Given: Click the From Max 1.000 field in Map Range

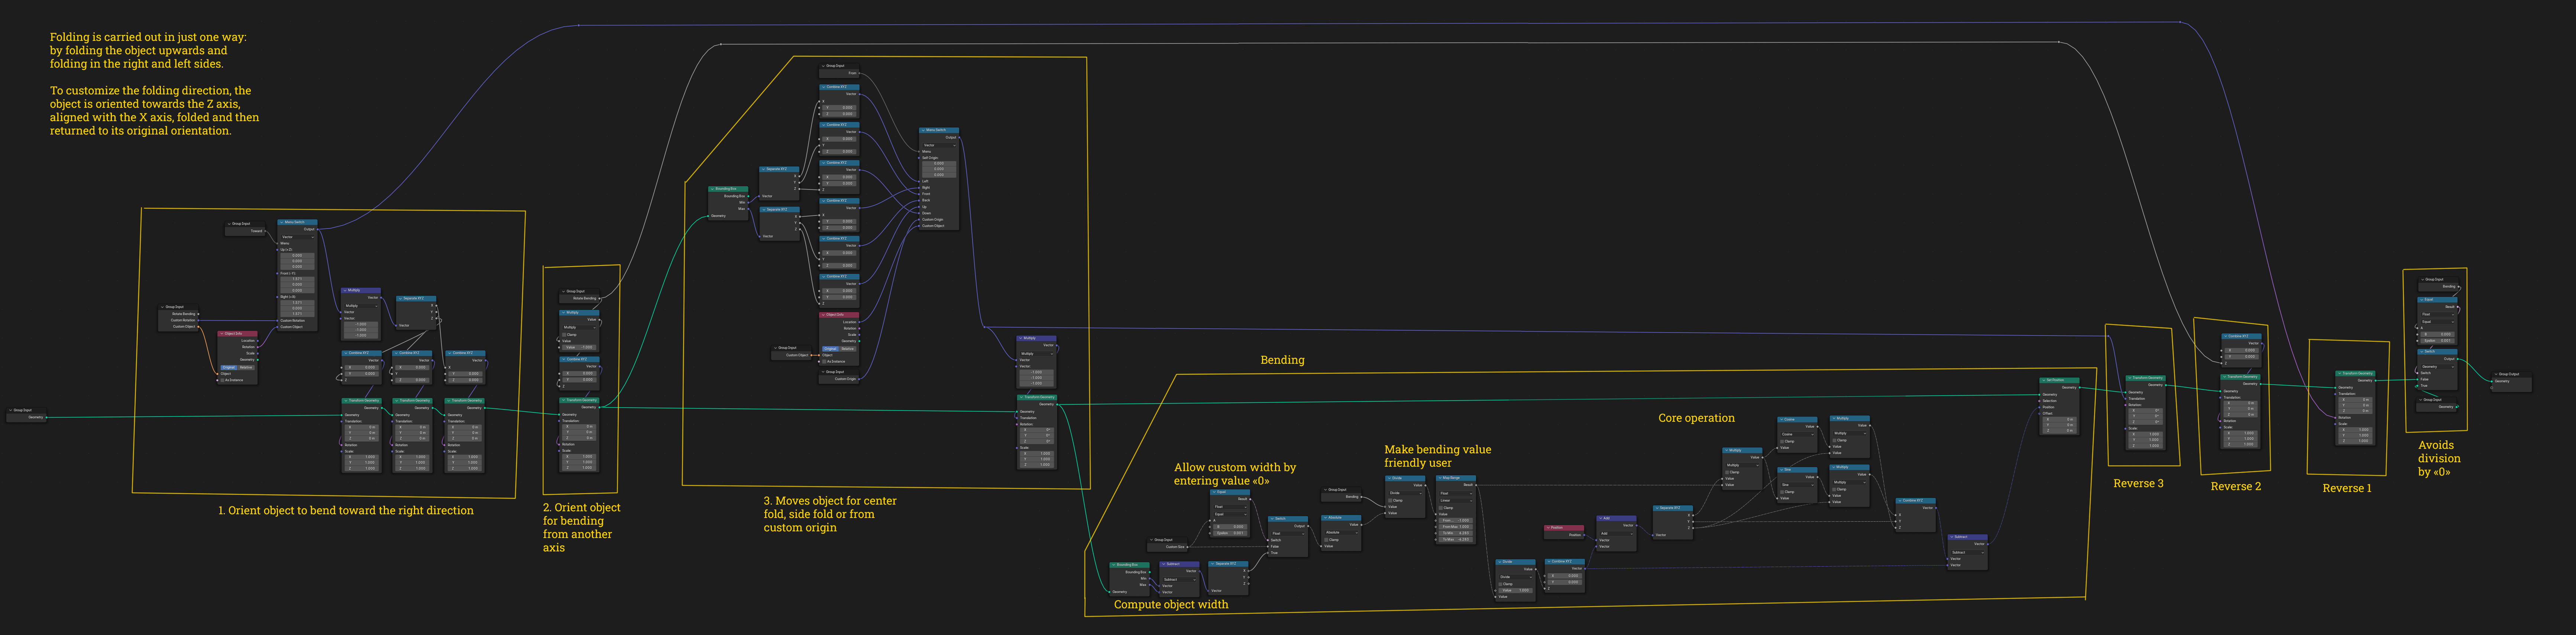Looking at the screenshot, I should 1456,527.
